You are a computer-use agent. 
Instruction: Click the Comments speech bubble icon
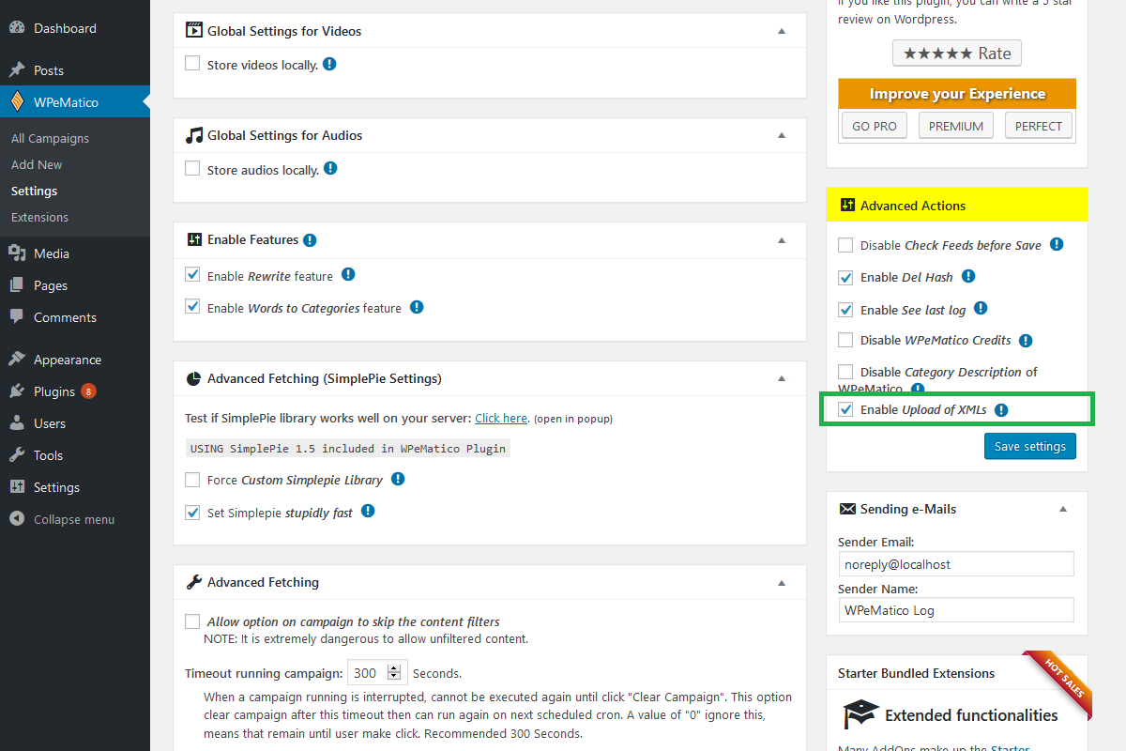(x=17, y=317)
